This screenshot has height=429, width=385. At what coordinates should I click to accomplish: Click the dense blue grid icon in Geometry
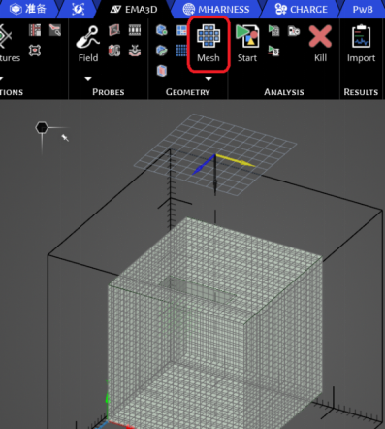pyautogui.click(x=181, y=50)
